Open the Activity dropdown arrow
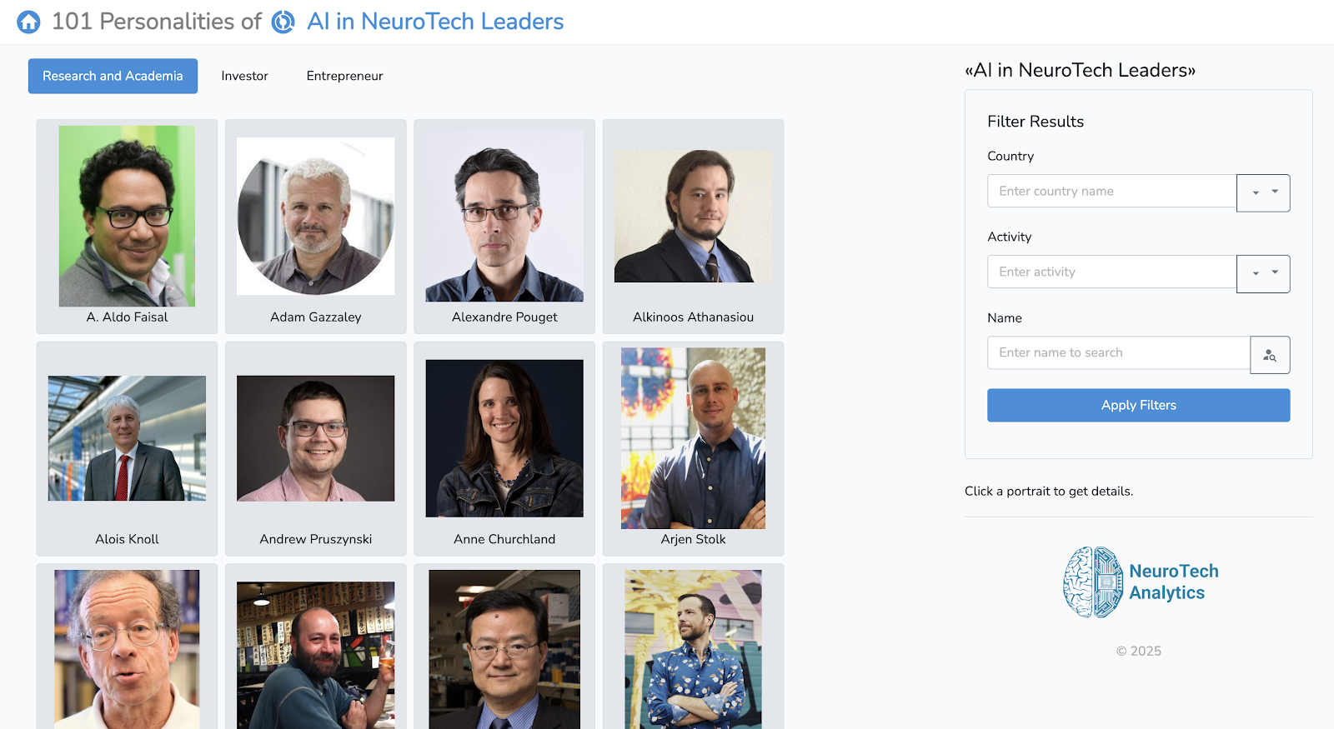This screenshot has width=1334, height=729. [1263, 273]
